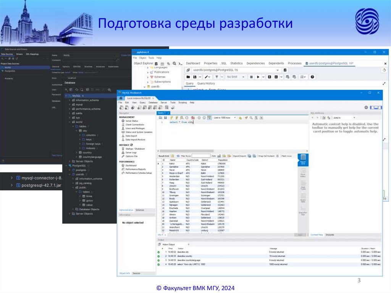Open the Tools menu in pgAdmin
This screenshot has width=391, height=293.
click(151, 58)
